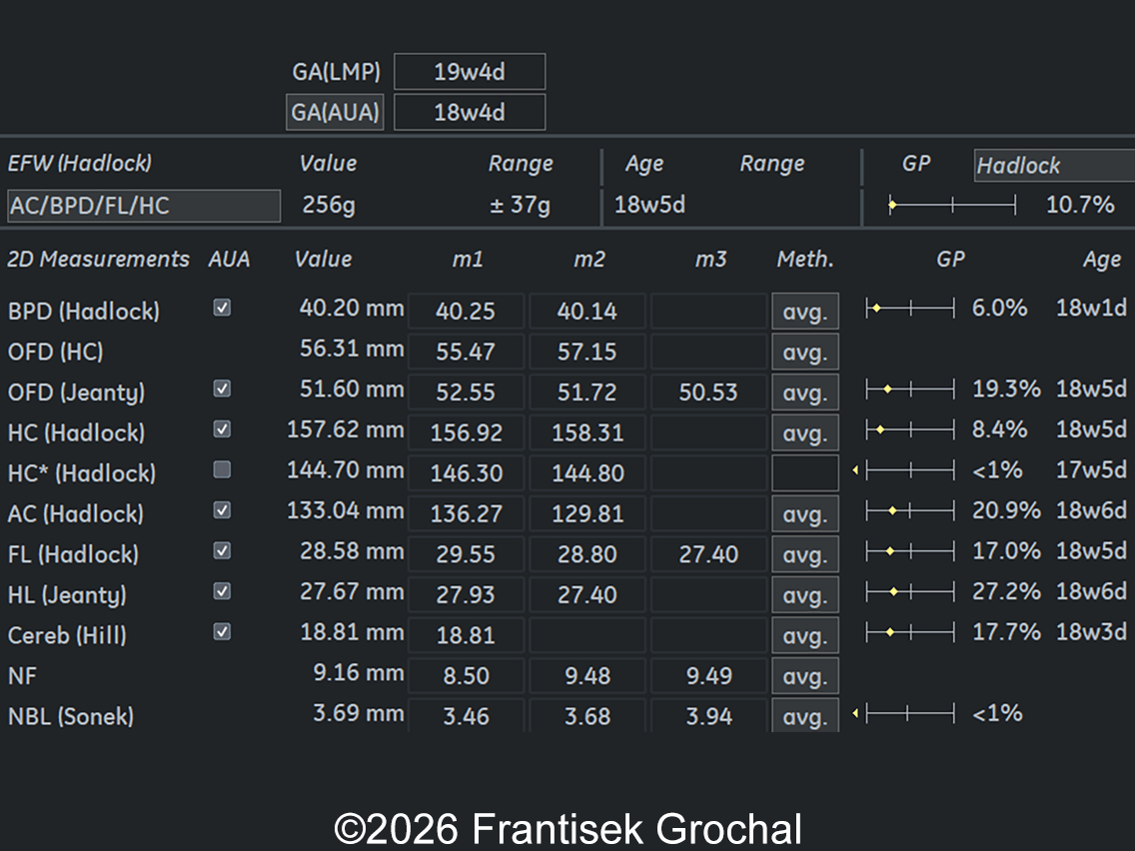Uncheck the Cereb (Hill) AUA checkbox

click(222, 632)
